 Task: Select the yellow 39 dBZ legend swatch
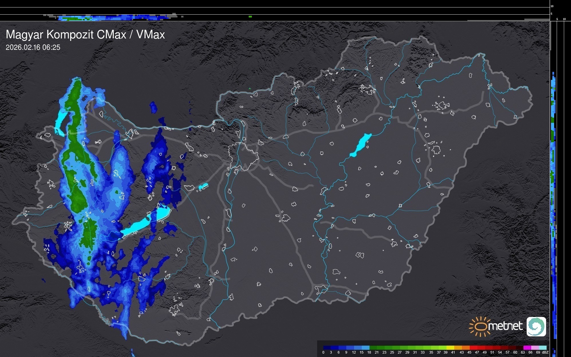[450, 348]
